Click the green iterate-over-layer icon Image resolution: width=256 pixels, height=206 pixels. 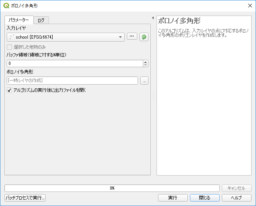(x=144, y=37)
